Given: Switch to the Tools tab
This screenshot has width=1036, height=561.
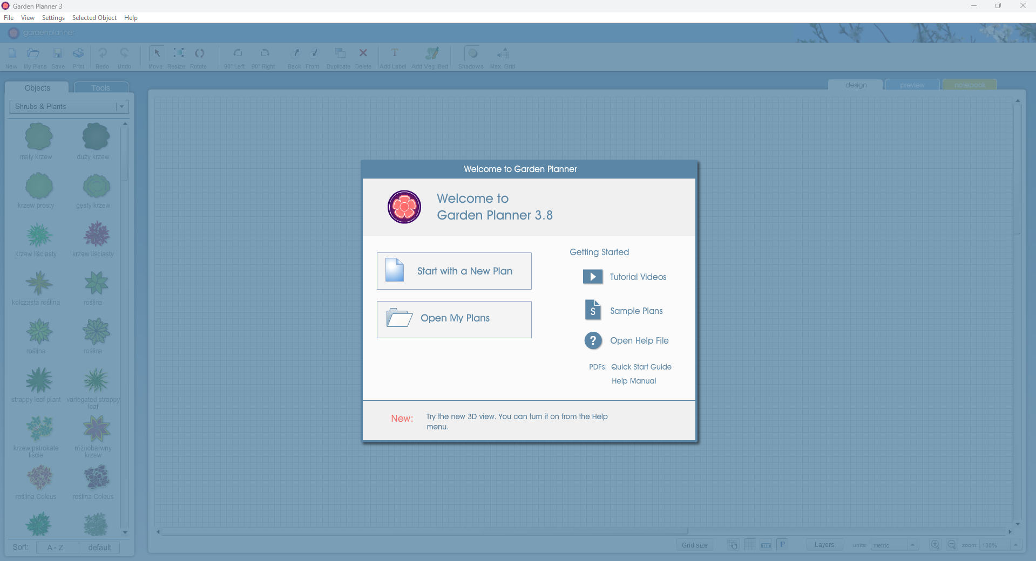Looking at the screenshot, I should tap(101, 87).
